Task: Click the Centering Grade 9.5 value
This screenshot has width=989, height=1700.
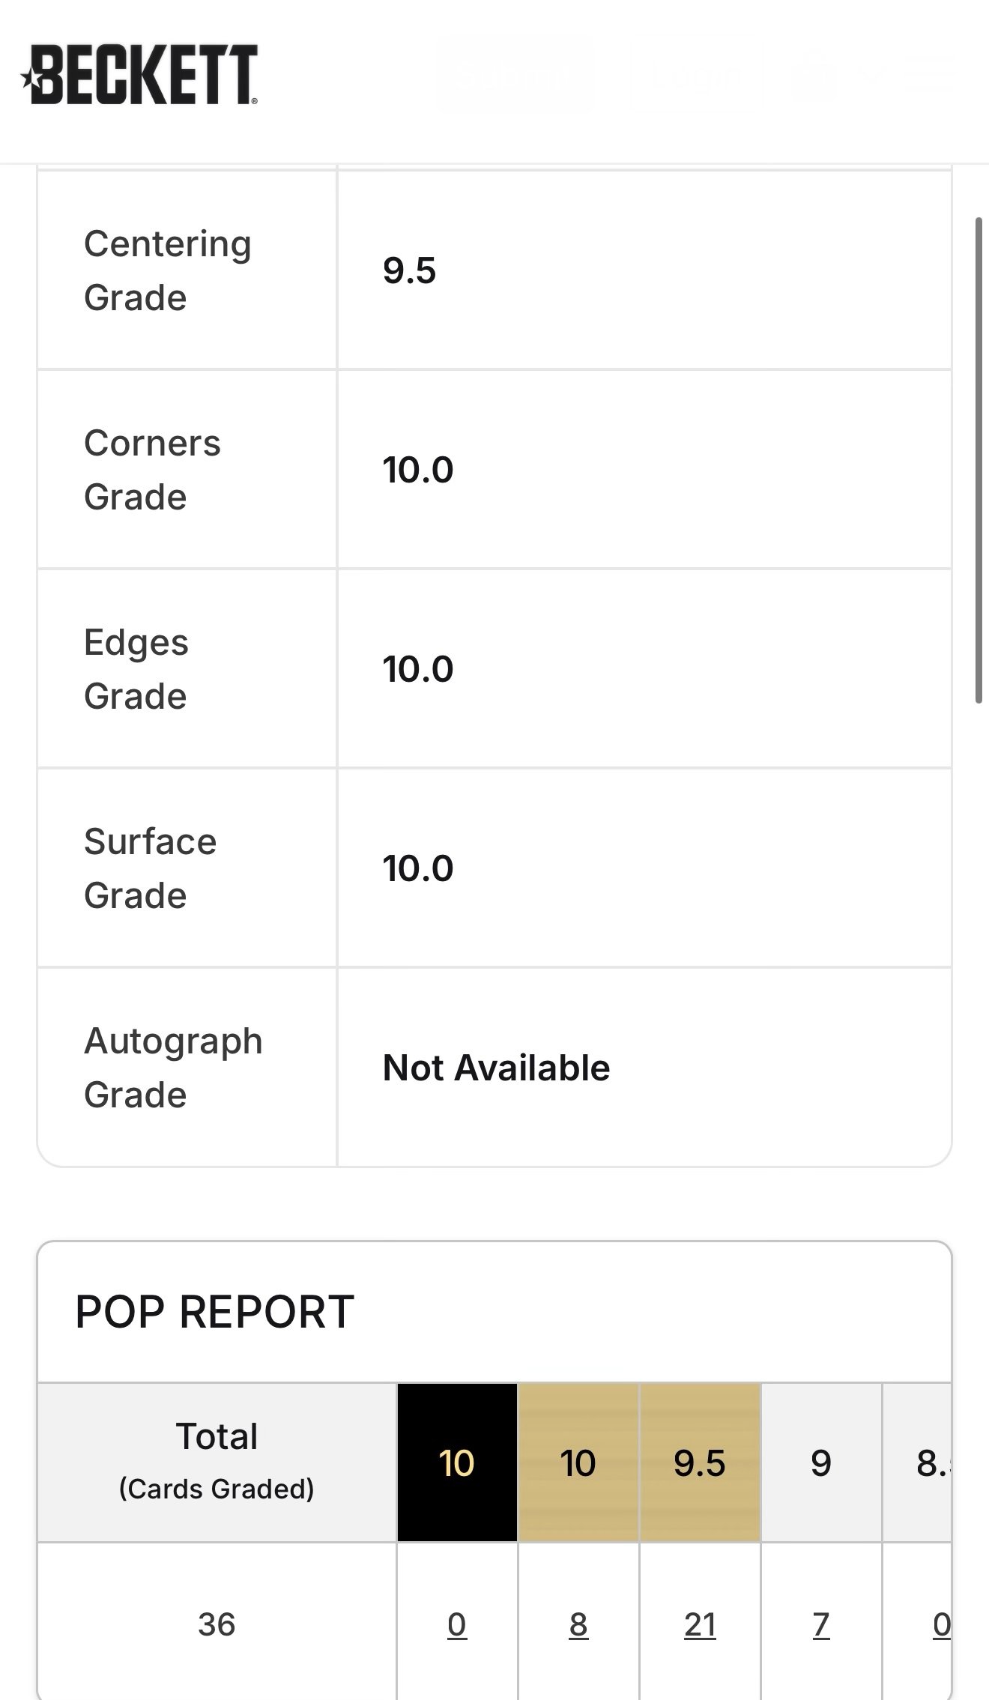Action: [409, 270]
